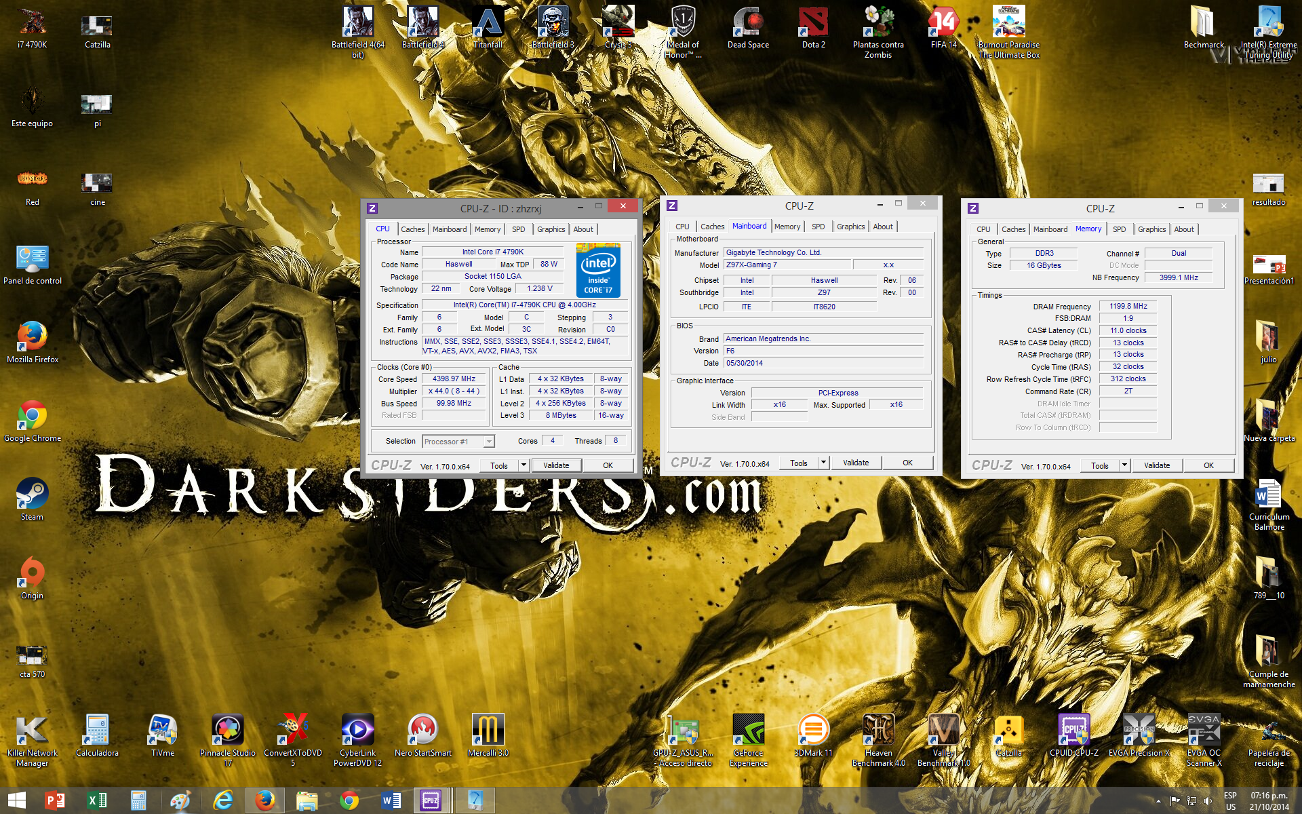Open the EVGA Precision X shortcut
1302x814 pixels.
(x=1139, y=735)
